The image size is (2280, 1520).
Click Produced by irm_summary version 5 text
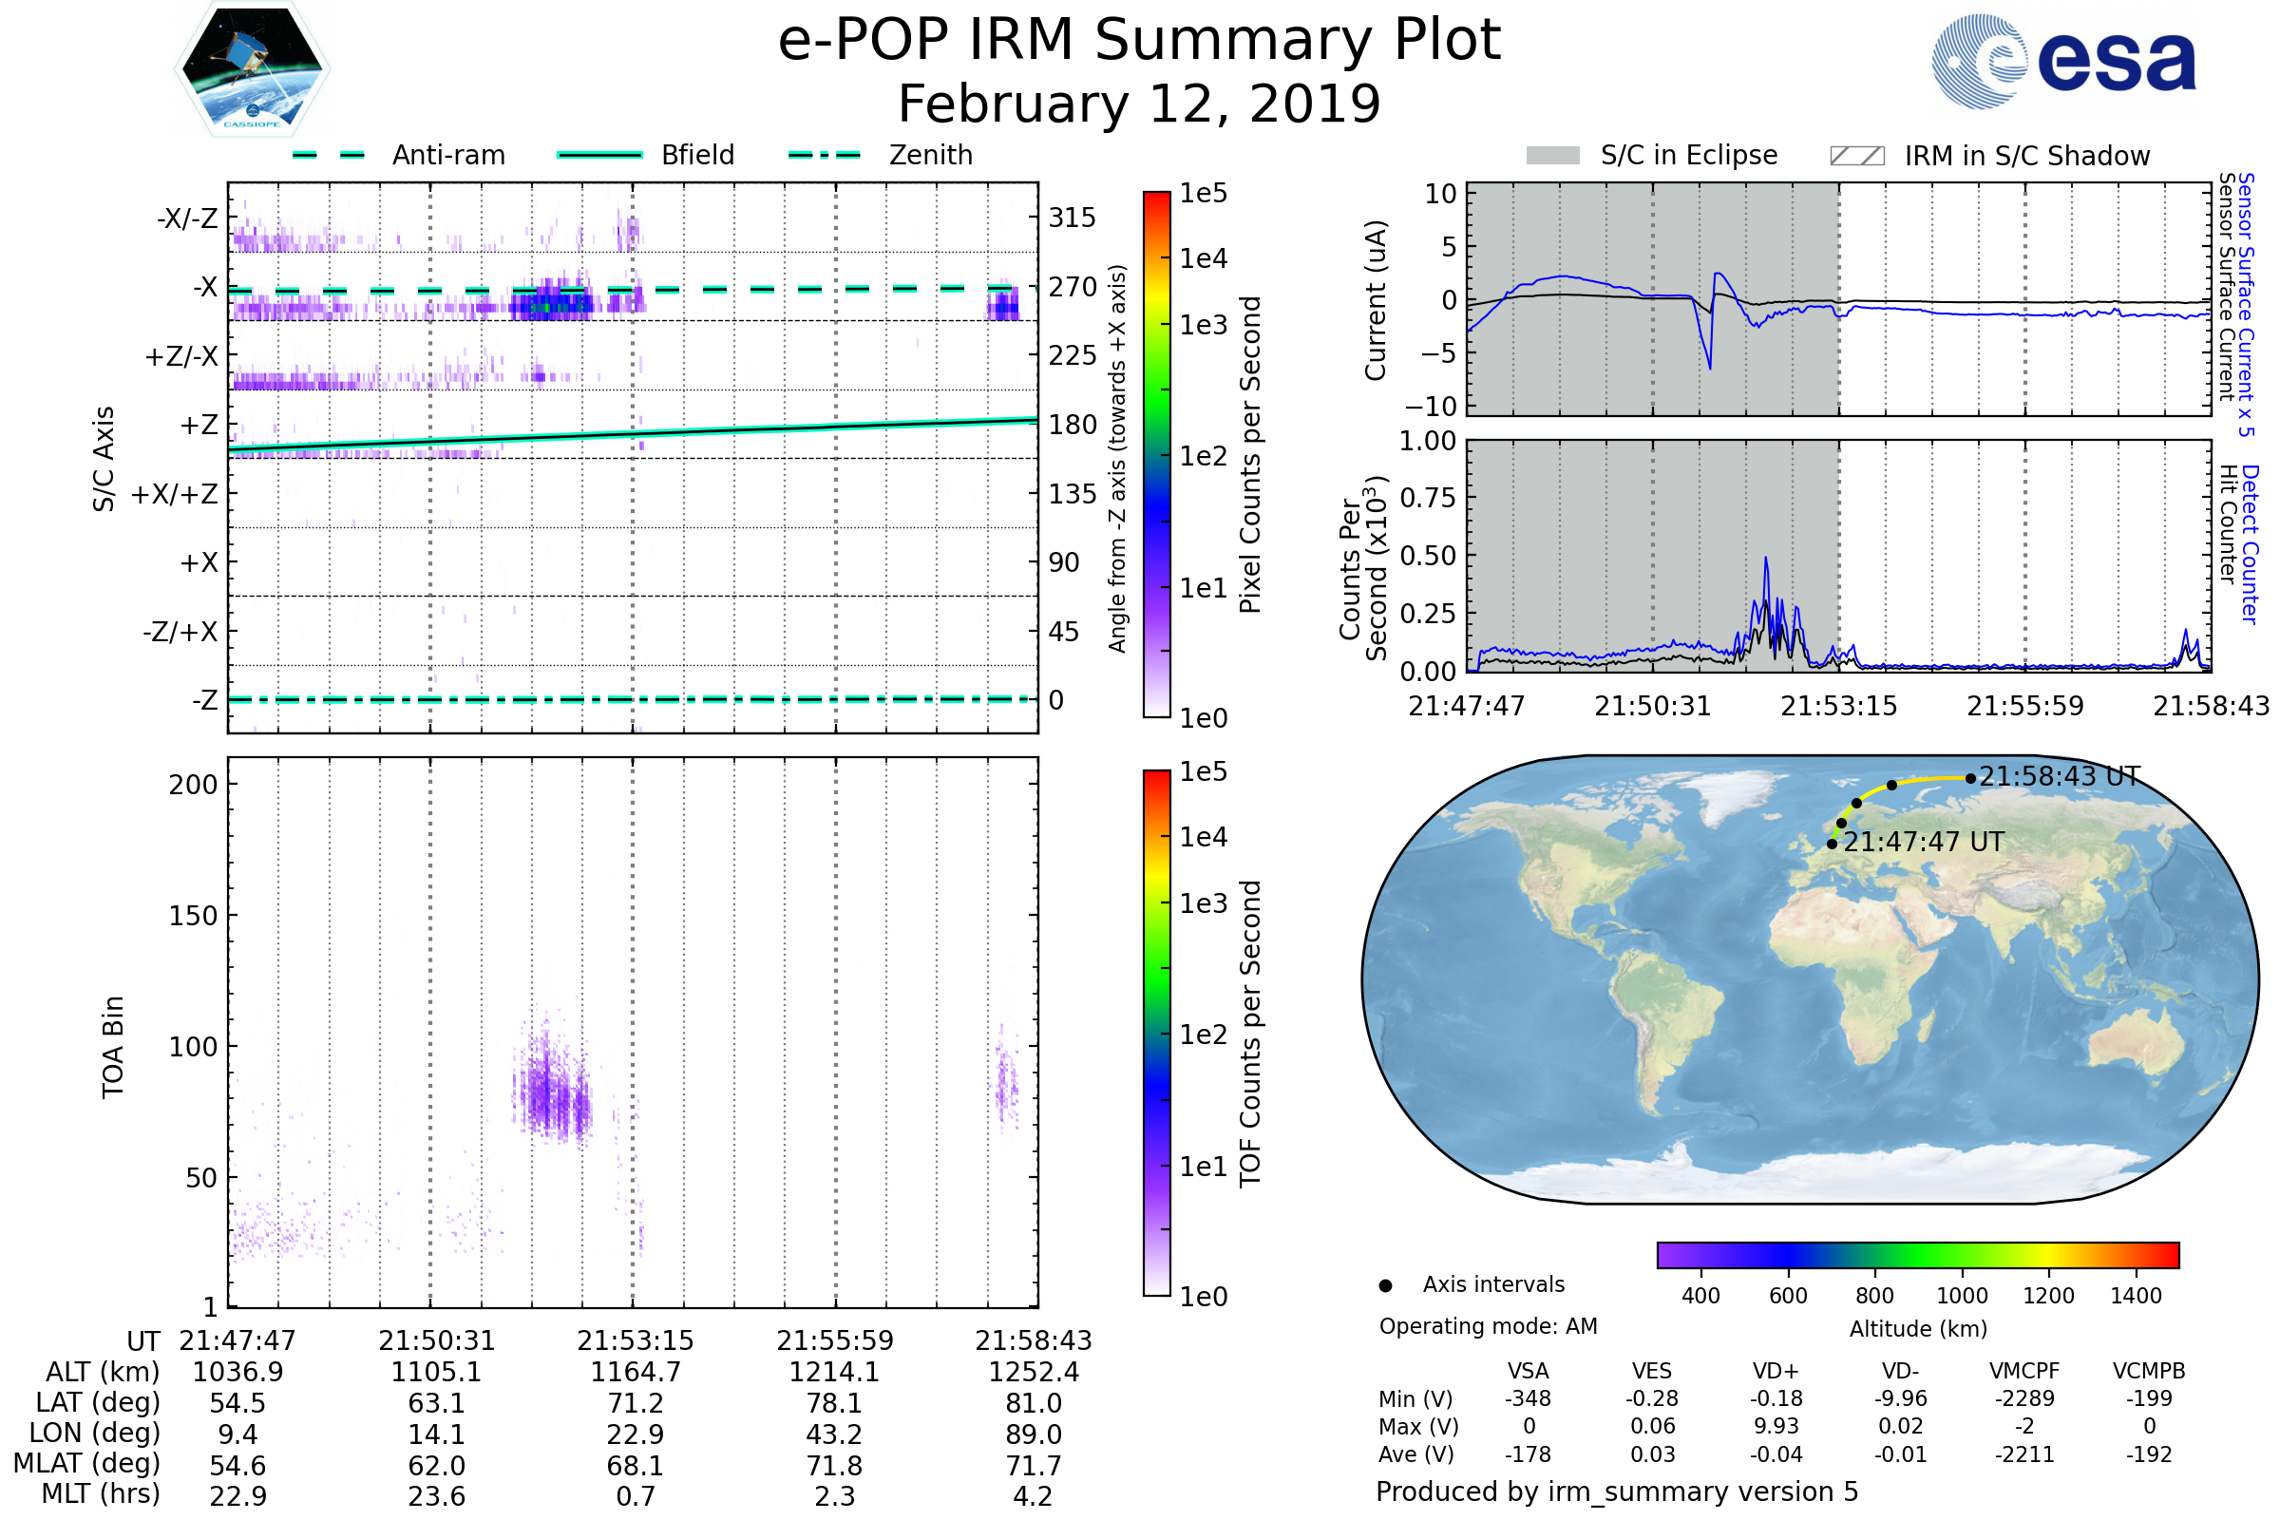[x=1616, y=1491]
